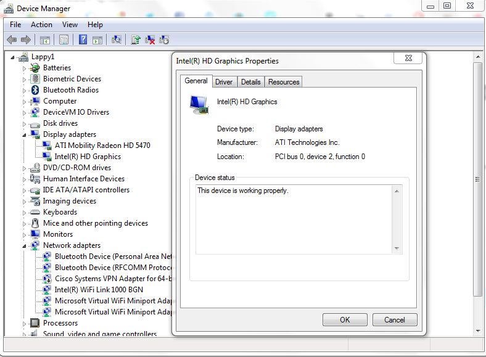Expand the Keyboards node
The image size is (486, 357).
coord(24,213)
